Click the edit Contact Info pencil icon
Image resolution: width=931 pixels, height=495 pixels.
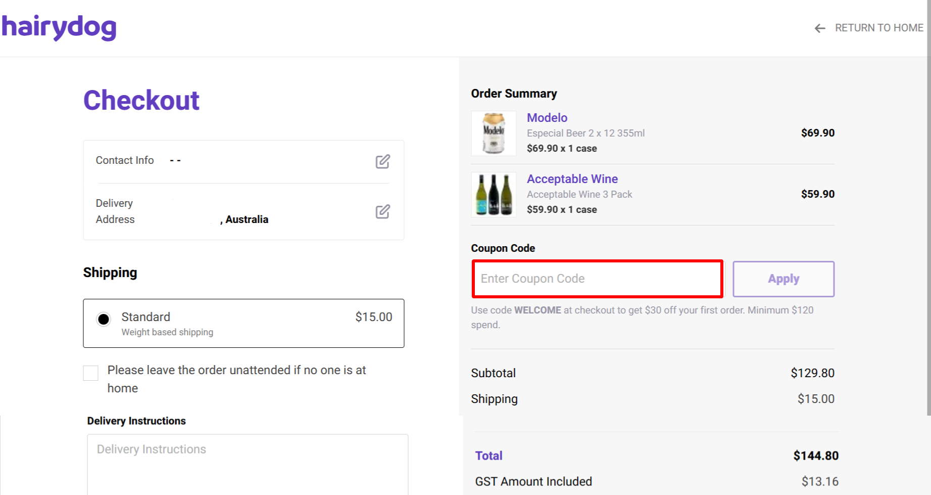click(x=383, y=161)
